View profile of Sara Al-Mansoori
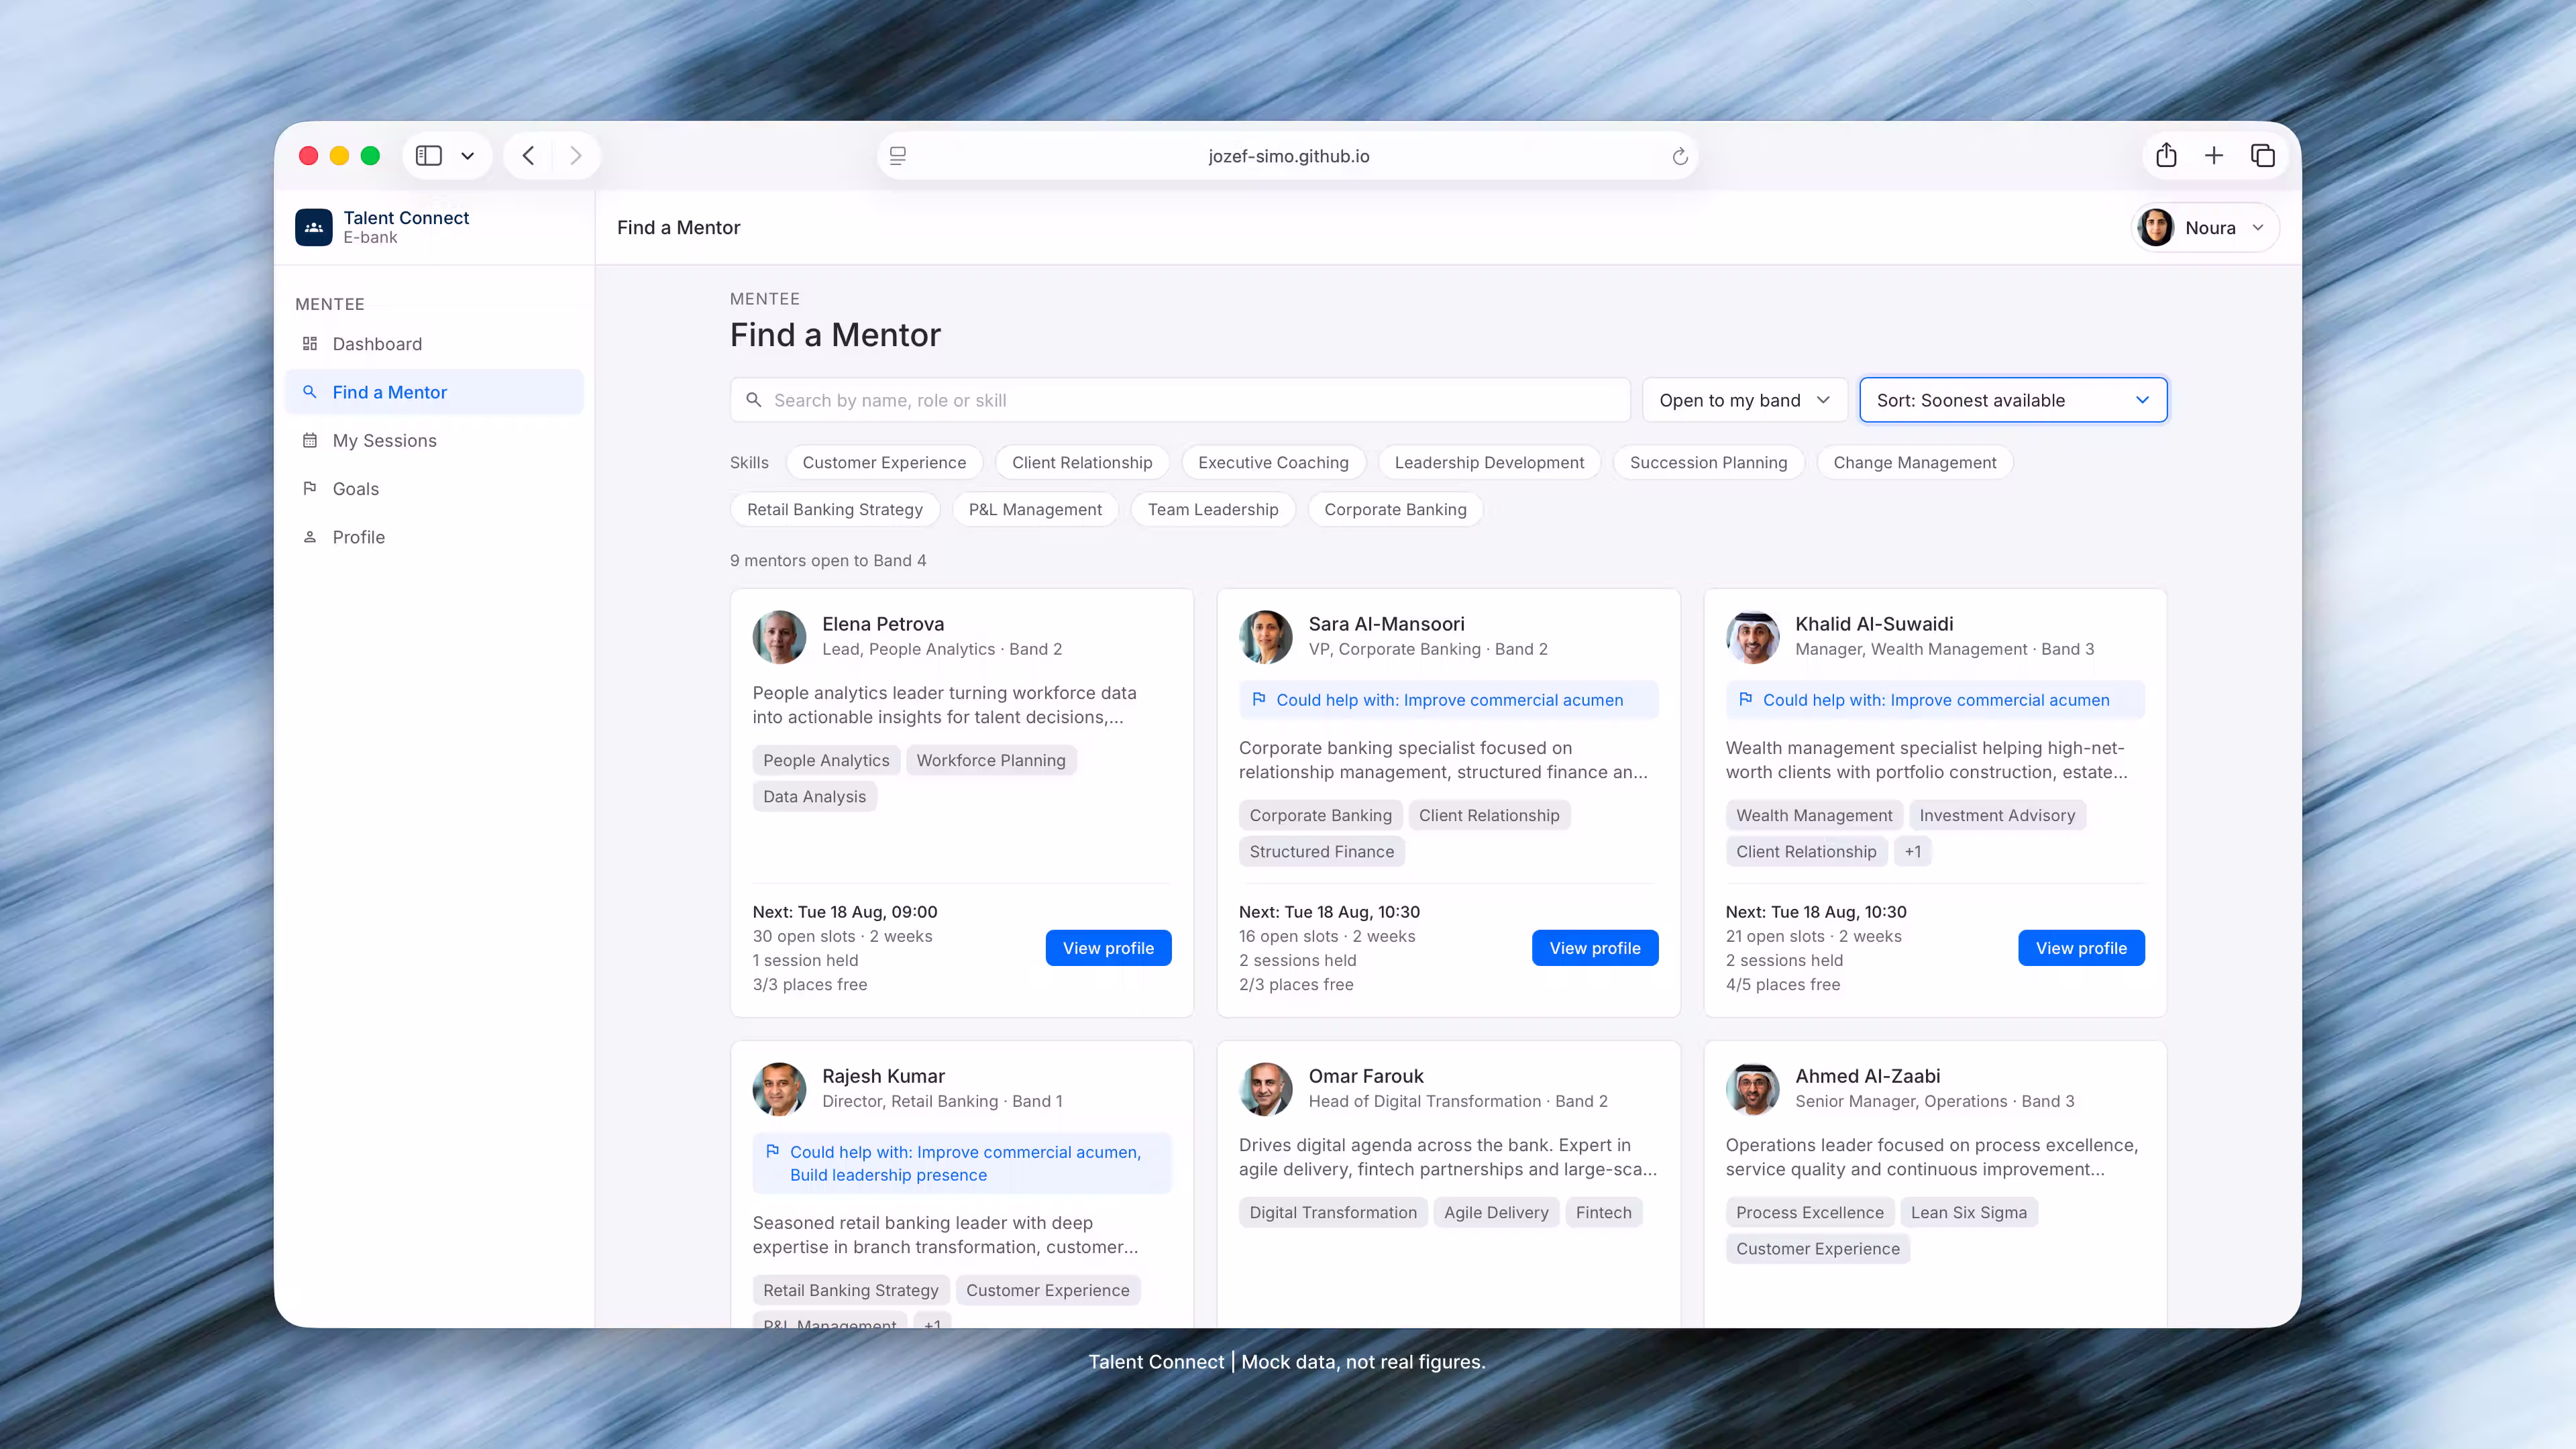Viewport: 2576px width, 1449px height. point(1595,948)
